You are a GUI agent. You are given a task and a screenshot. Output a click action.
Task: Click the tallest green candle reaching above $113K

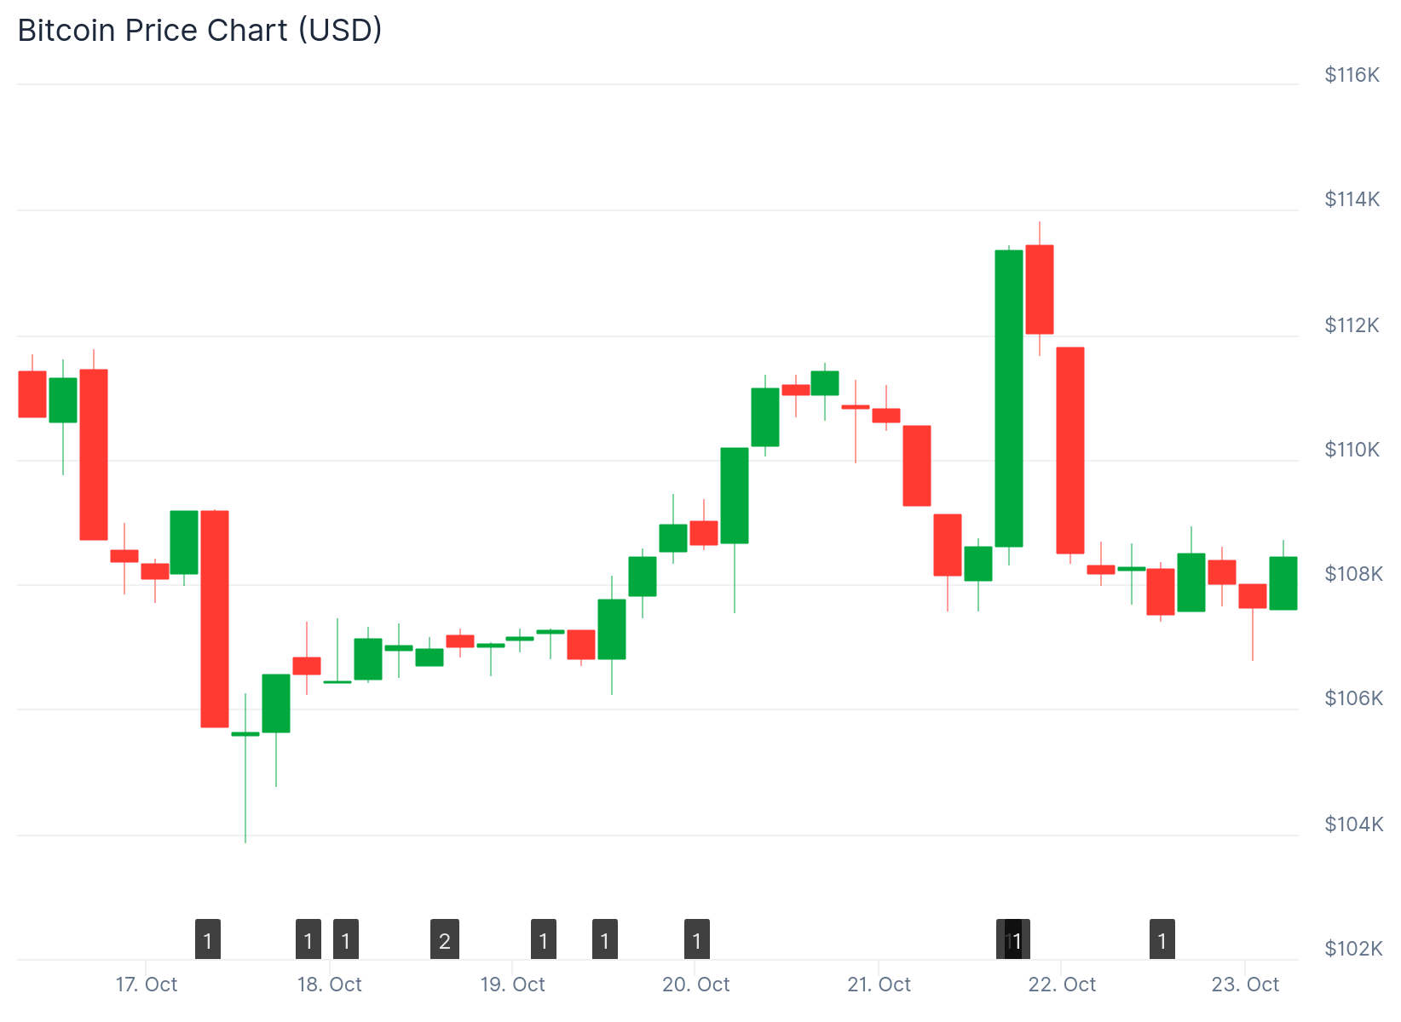pyautogui.click(x=1009, y=399)
